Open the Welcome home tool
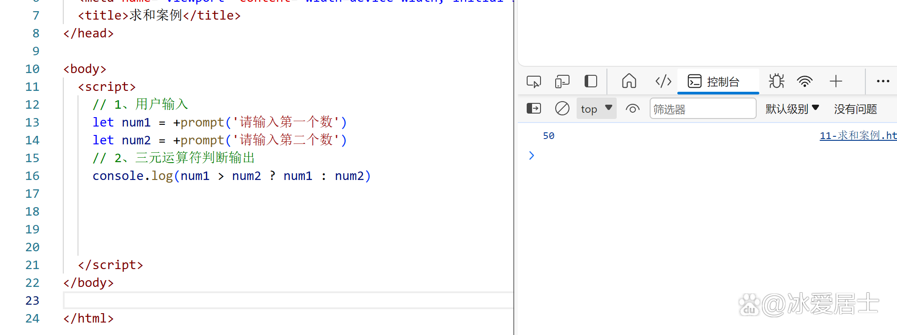Image resolution: width=897 pixels, height=335 pixels. [x=629, y=81]
